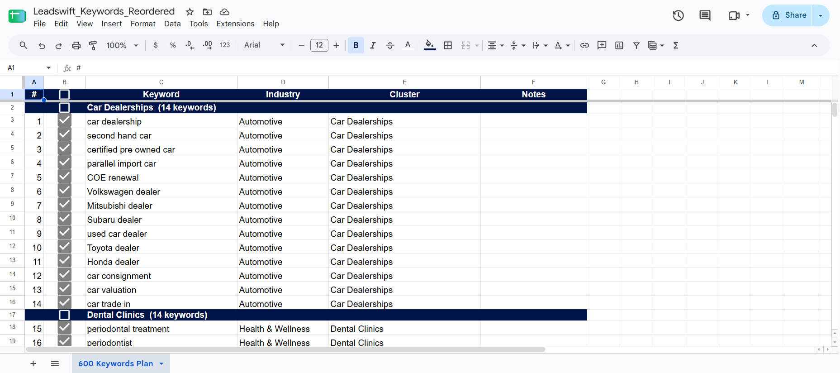Open the Format menu
840x373 pixels.
[143, 24]
